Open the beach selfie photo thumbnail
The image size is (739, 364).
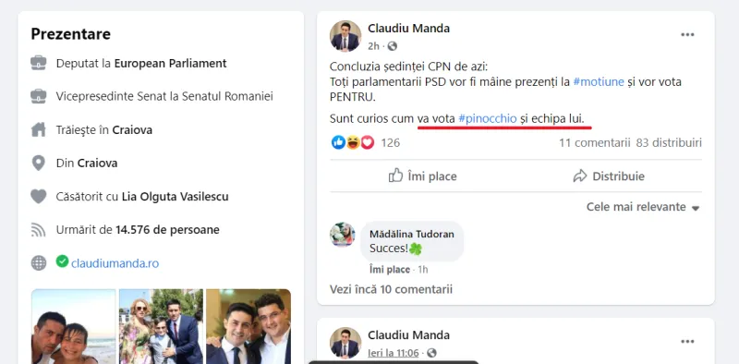74,326
